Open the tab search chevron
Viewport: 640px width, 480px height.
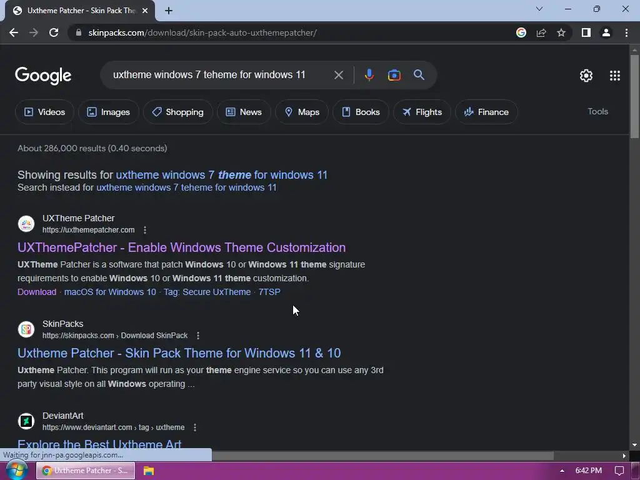point(539,9)
